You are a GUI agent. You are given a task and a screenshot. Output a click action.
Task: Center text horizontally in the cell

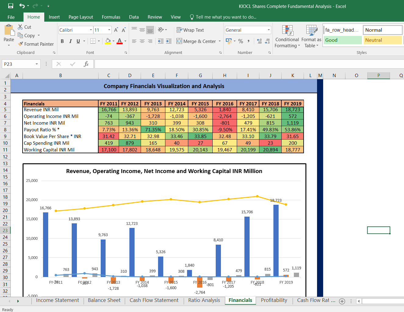coord(142,41)
